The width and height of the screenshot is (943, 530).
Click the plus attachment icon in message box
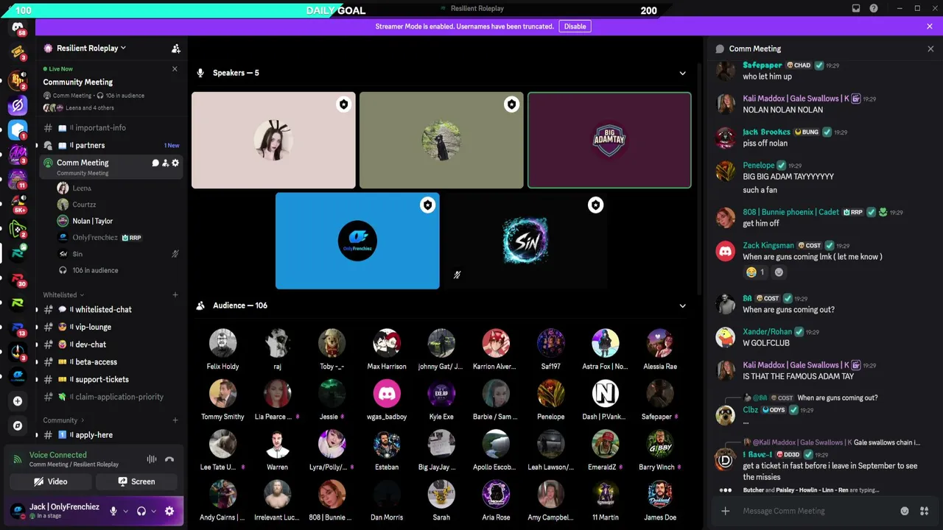point(726,511)
